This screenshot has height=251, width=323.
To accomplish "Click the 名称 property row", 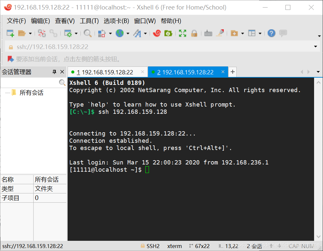I will 33,180.
